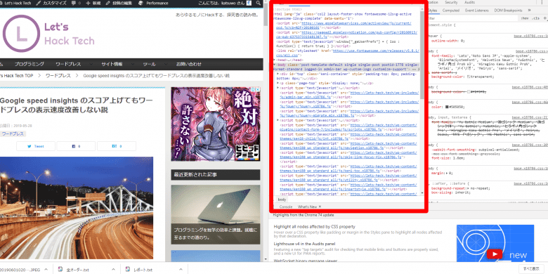Open the Event Listeners tab

point(477,11)
